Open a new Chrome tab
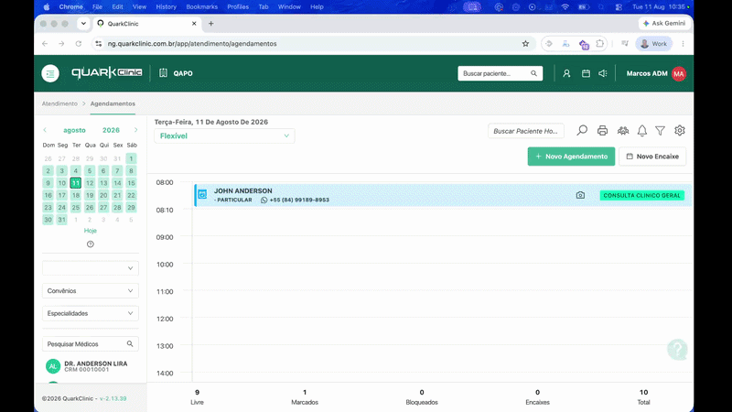 click(x=211, y=24)
